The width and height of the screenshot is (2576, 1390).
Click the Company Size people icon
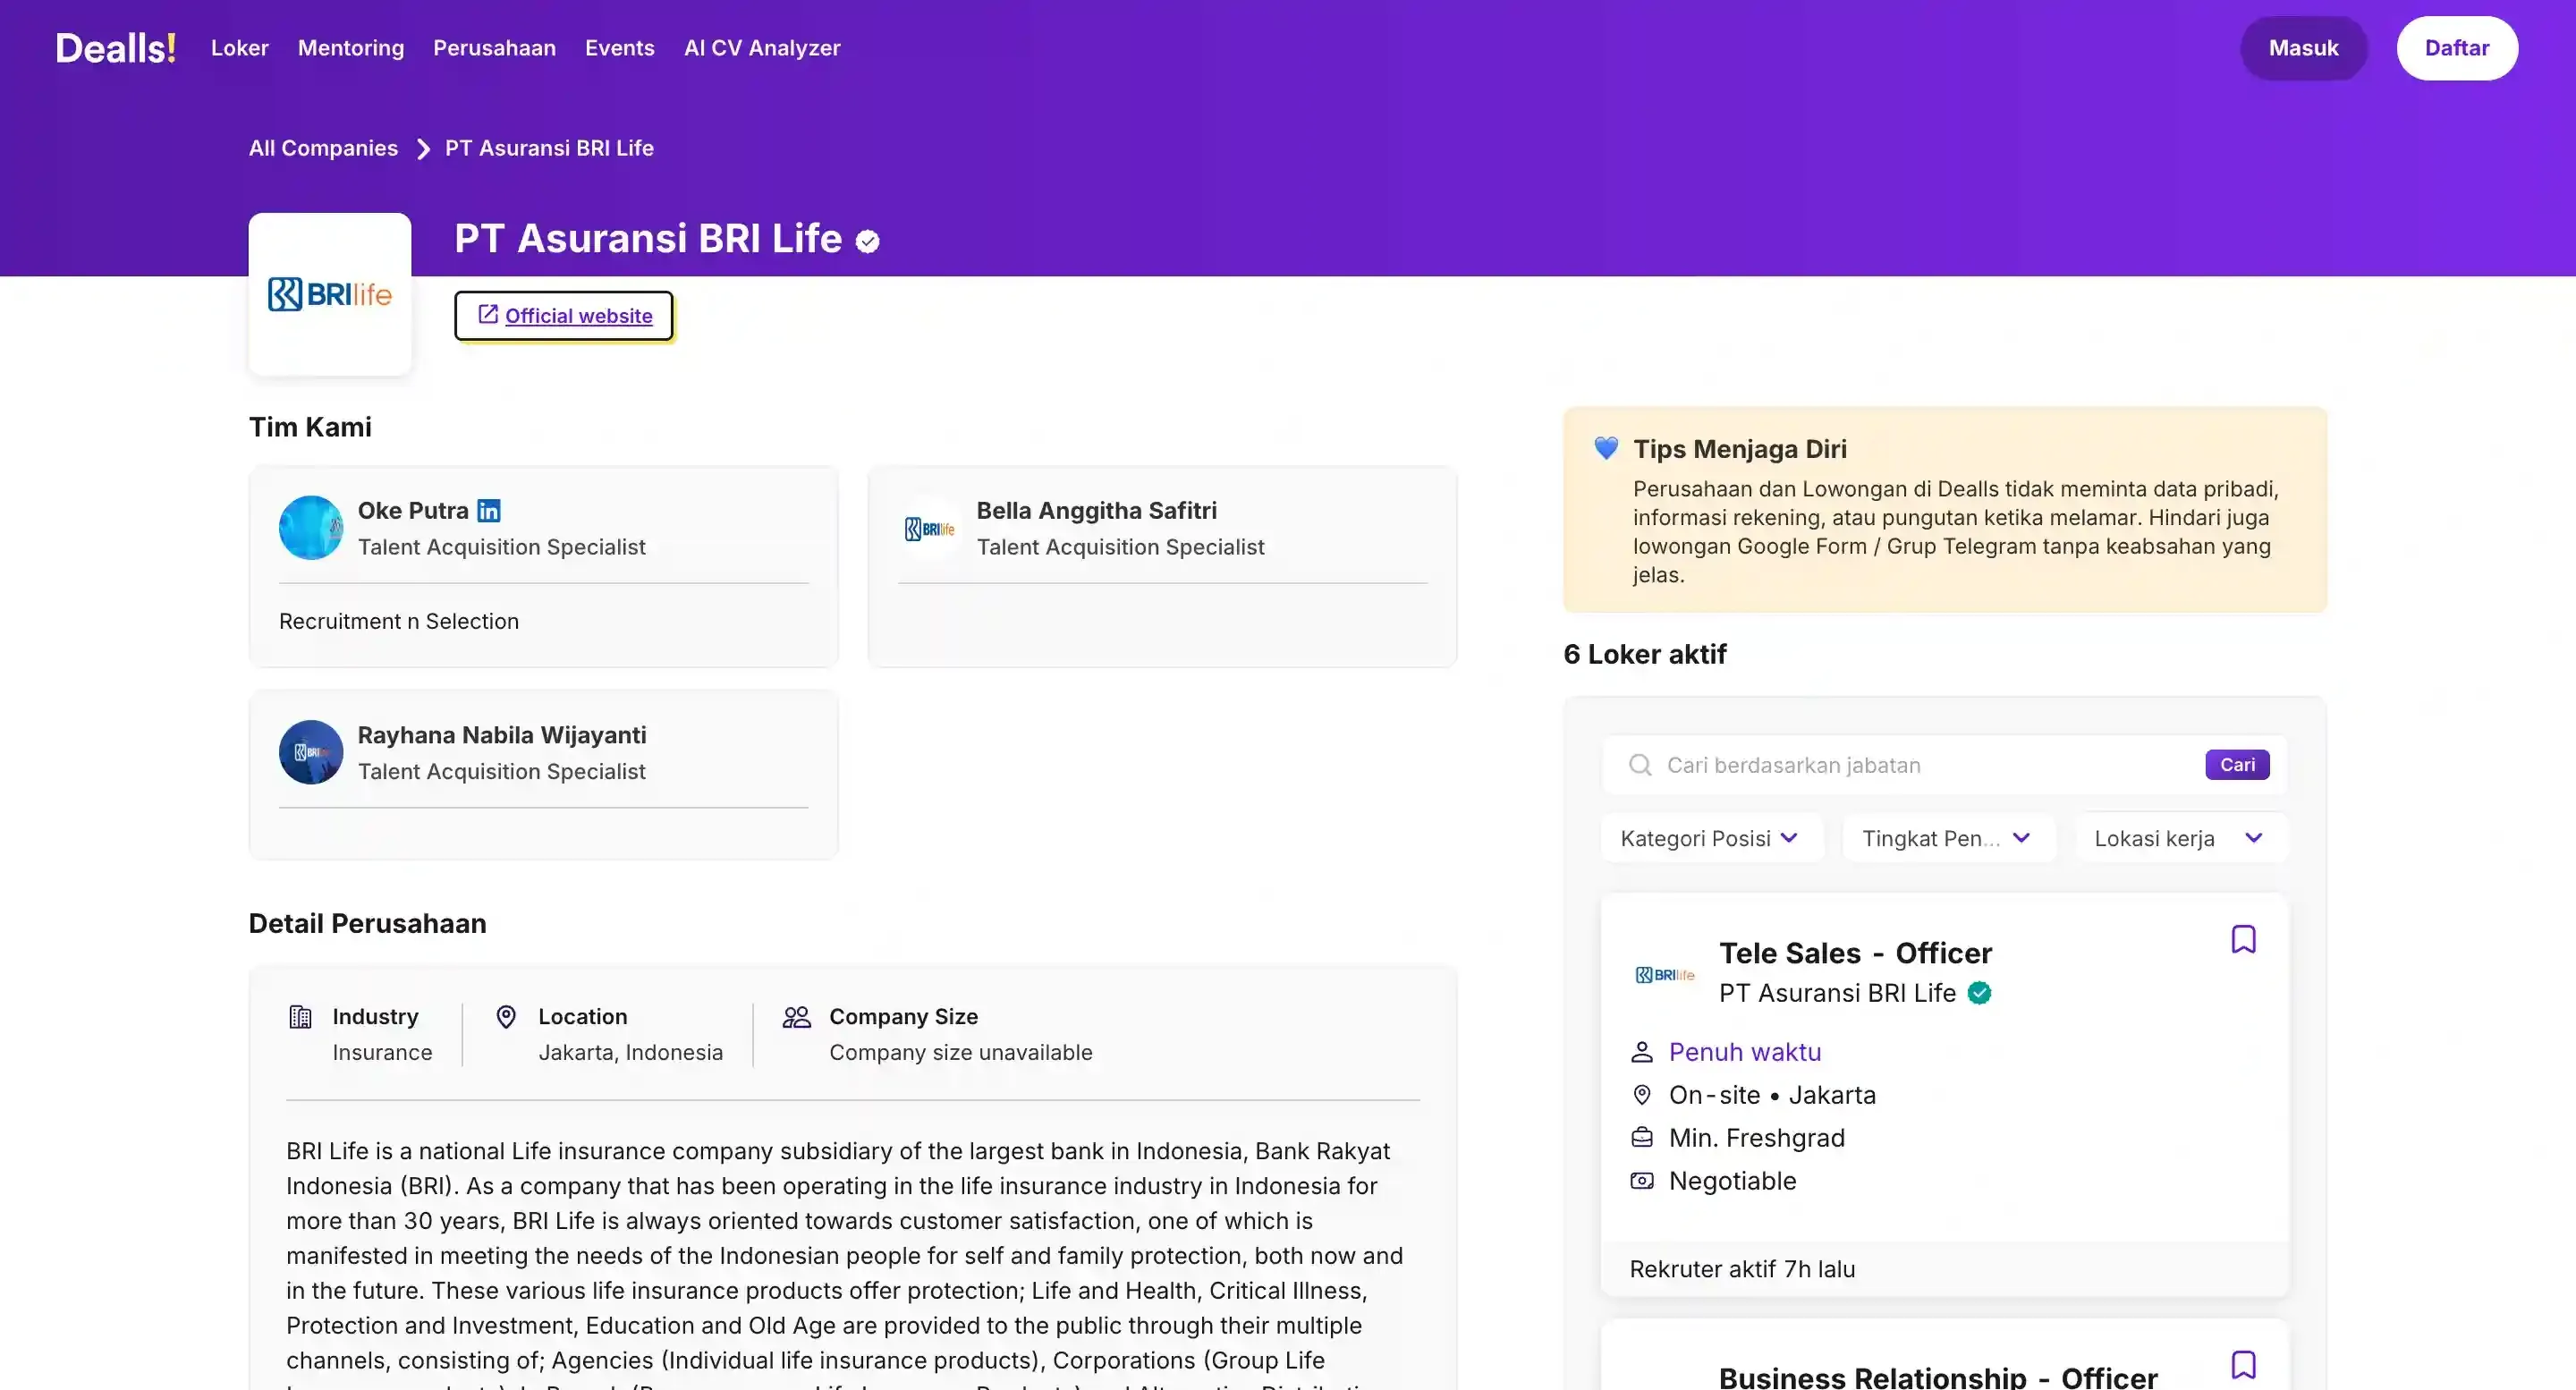pyautogui.click(x=797, y=1017)
